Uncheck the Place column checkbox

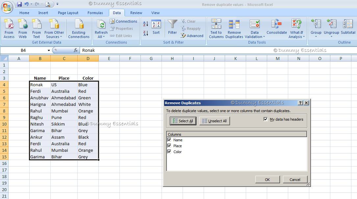tap(169, 146)
